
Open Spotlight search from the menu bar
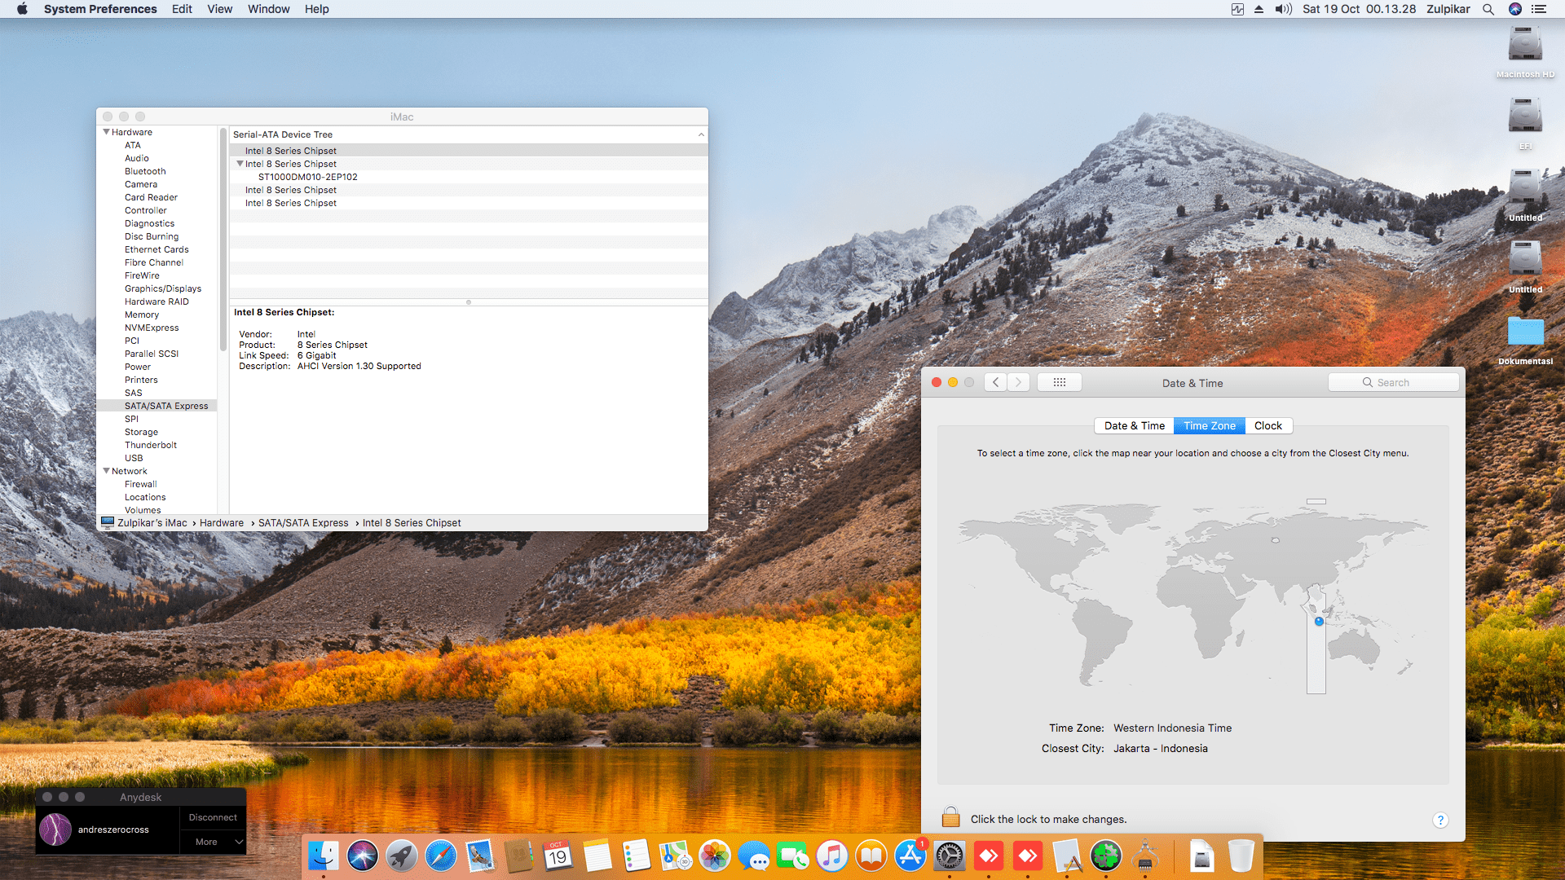click(x=1488, y=9)
